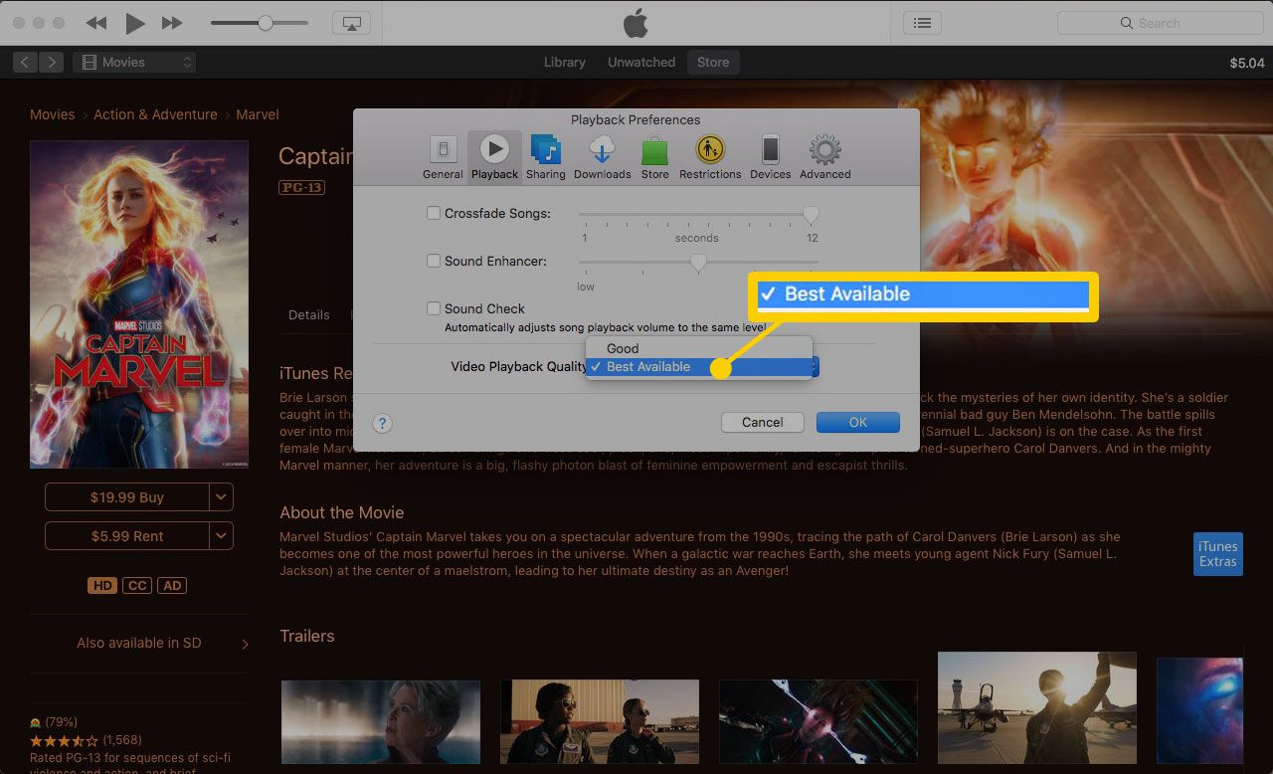Expand the $19.99 Buy options arrow

point(221,496)
